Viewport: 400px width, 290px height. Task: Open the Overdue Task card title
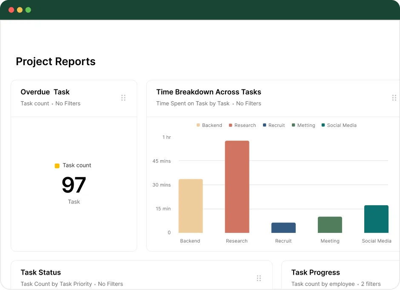tap(45, 92)
